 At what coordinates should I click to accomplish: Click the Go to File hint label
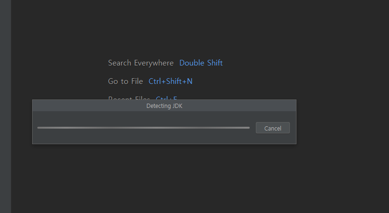125,82
